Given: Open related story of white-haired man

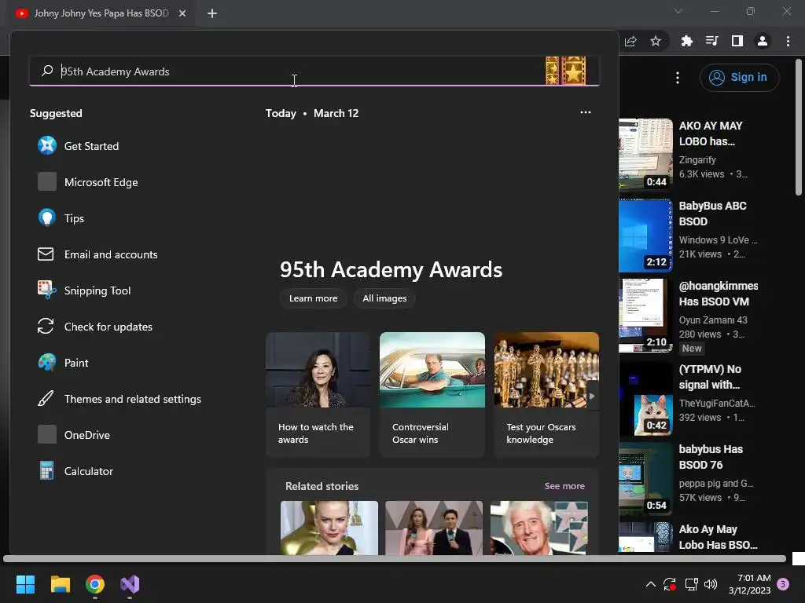Looking at the screenshot, I should click(x=539, y=528).
